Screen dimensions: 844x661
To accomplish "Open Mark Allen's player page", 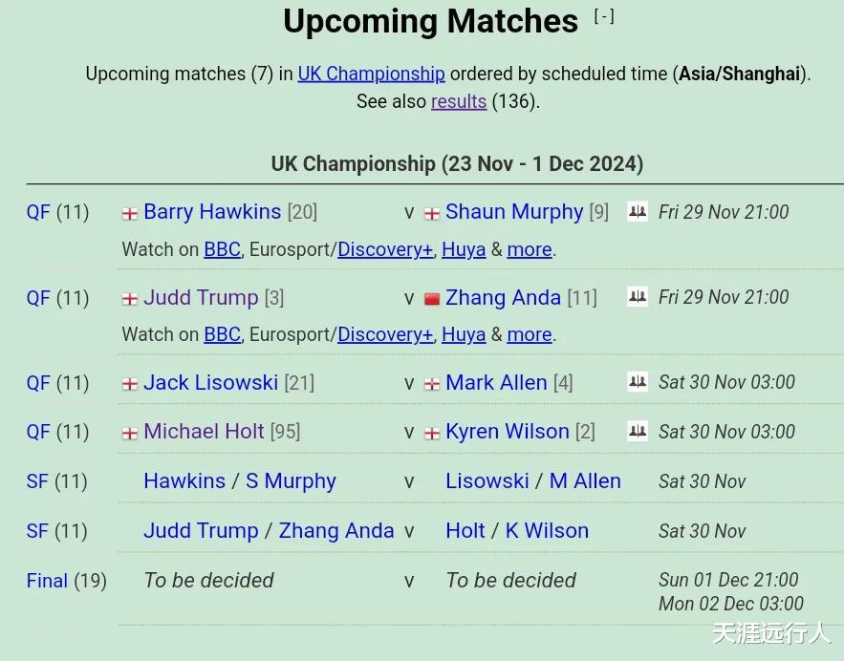I will pos(496,382).
